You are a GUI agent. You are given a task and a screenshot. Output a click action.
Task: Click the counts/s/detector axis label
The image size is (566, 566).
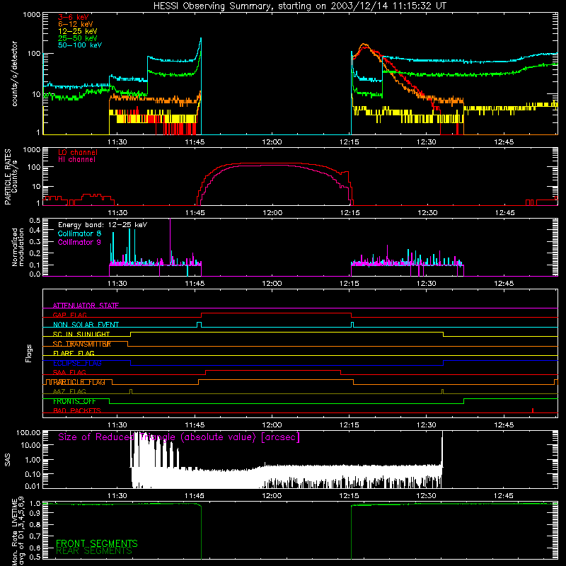[x=14, y=74]
